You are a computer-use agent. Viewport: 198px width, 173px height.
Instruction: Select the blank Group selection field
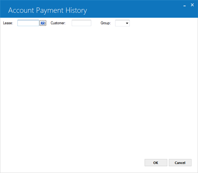122,23
